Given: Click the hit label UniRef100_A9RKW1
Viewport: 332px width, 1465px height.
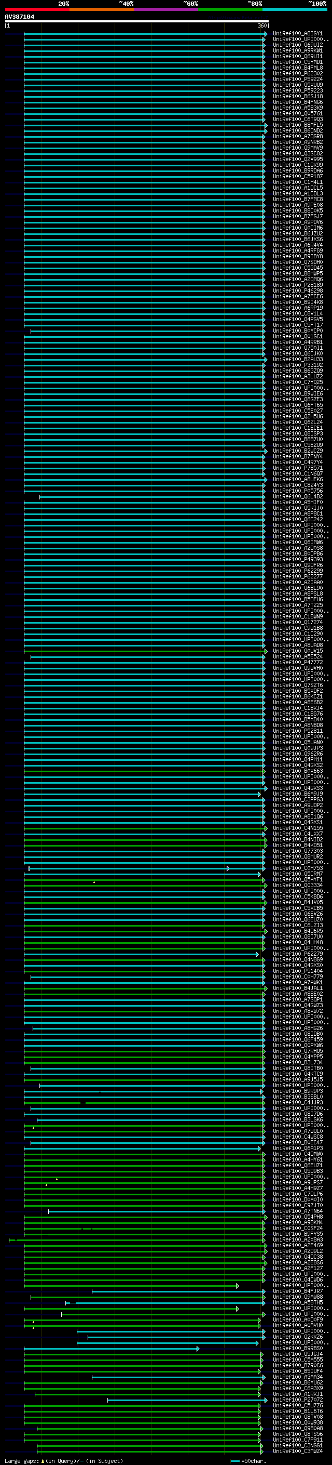Looking at the screenshot, I should [x=298, y=50].
